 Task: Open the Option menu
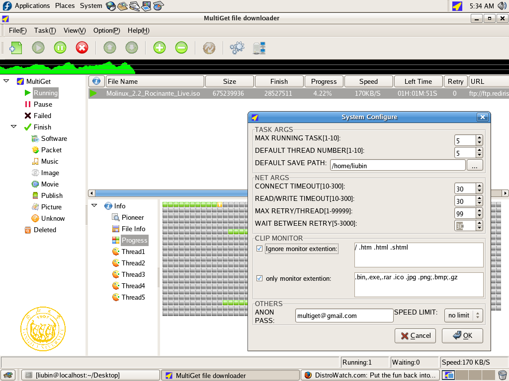pyautogui.click(x=106, y=30)
